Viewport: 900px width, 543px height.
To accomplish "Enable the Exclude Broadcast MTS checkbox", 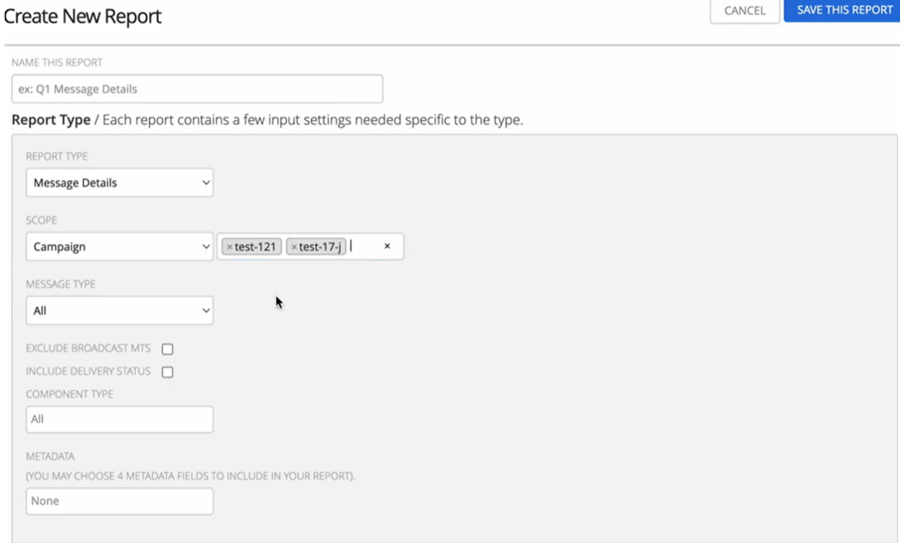I will click(x=167, y=349).
